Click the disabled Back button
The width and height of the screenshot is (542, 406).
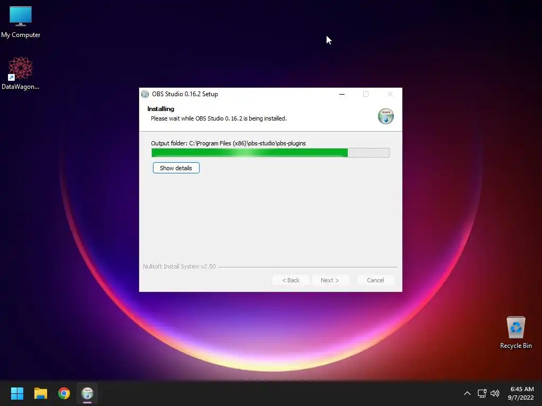coord(291,280)
